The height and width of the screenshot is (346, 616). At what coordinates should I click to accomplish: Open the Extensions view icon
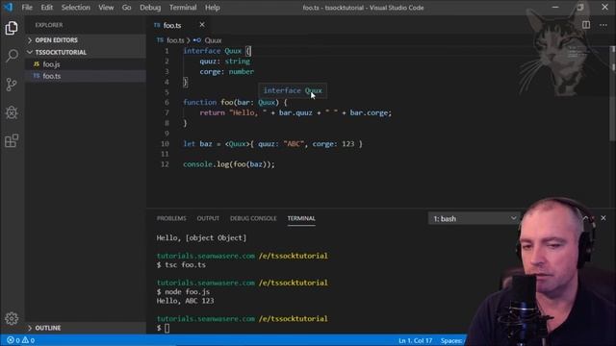pyautogui.click(x=12, y=141)
